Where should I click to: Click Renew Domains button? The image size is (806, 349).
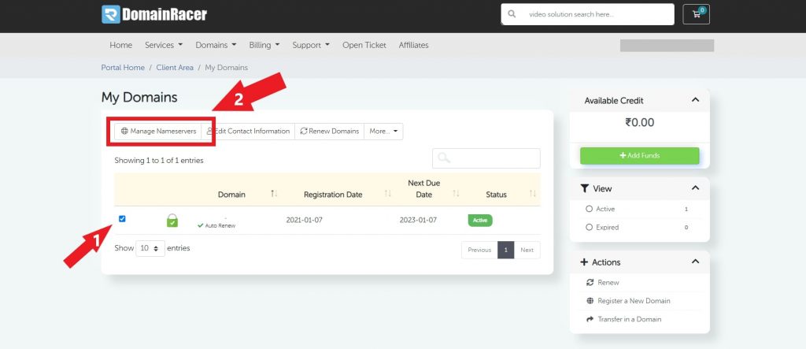pyautogui.click(x=330, y=132)
